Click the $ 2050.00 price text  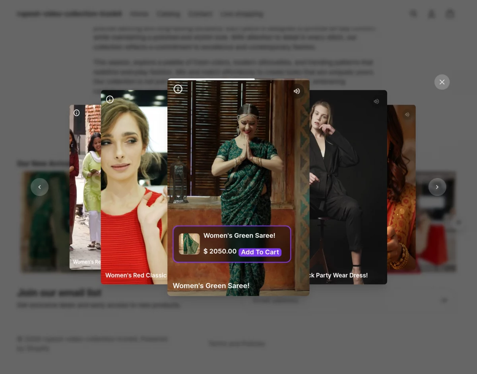click(220, 251)
